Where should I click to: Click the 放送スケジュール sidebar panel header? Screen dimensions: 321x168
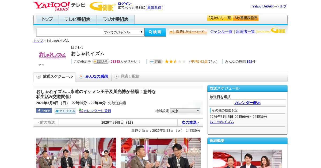(247, 88)
